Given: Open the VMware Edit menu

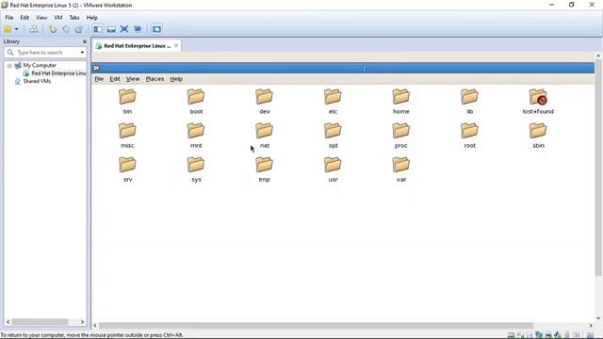Looking at the screenshot, I should (24, 18).
